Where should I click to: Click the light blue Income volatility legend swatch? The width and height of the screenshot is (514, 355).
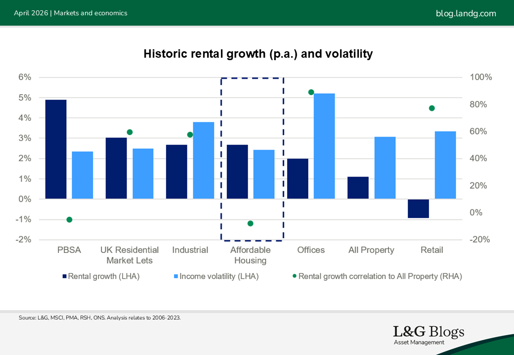(175, 277)
